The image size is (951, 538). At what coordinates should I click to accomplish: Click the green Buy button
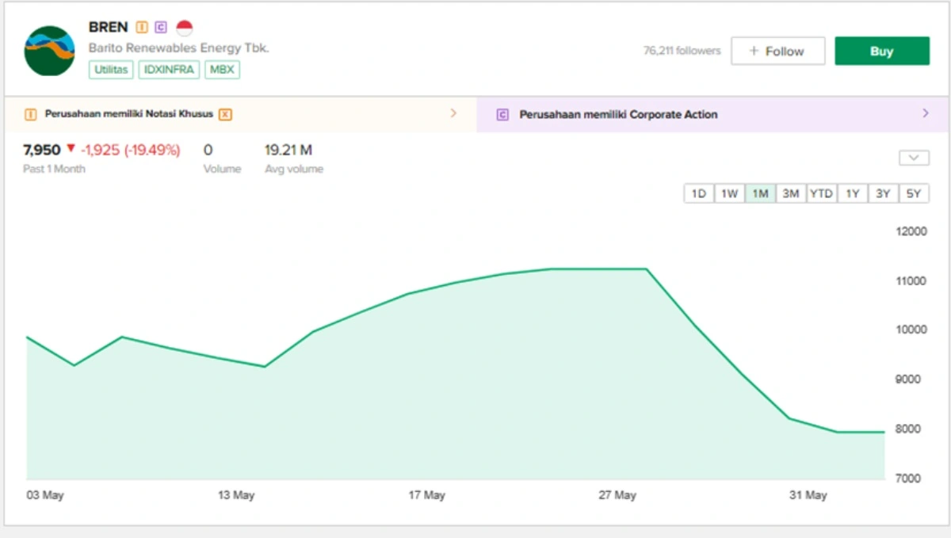pyautogui.click(x=882, y=51)
